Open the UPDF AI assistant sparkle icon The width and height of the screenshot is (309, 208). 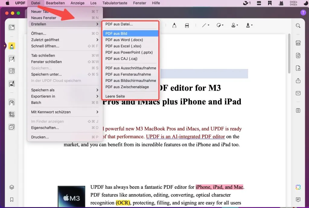tap(298, 187)
